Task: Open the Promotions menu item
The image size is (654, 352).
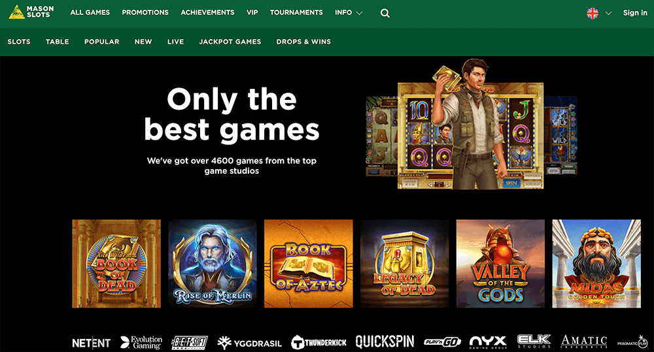Action: click(145, 12)
